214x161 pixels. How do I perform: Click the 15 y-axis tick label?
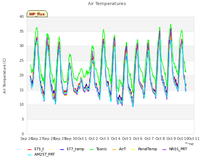(x=21, y=90)
